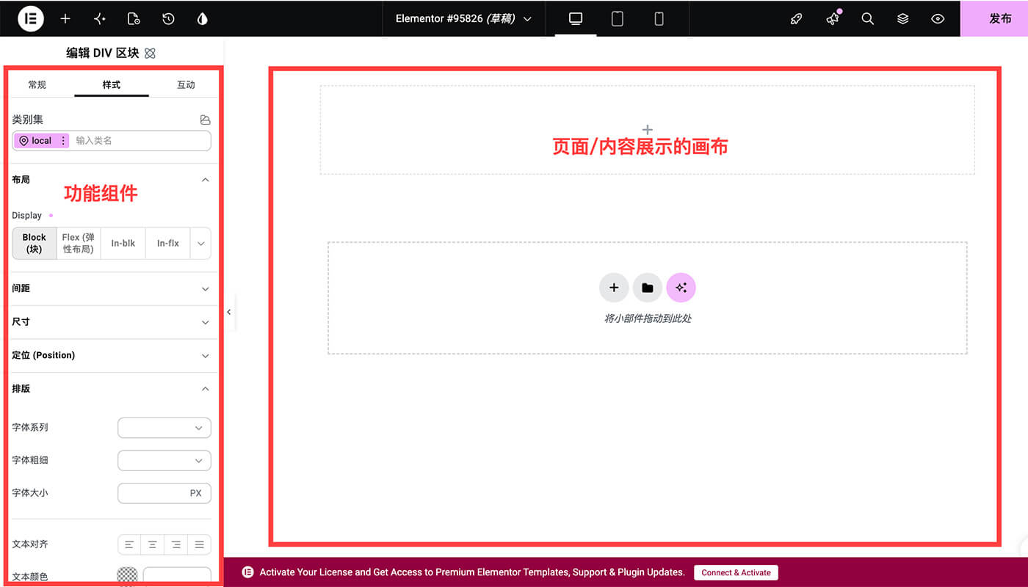Viewport: 1028px width, 587px height.
Task: Open the 文本颜色 color swatch
Action: tap(127, 577)
